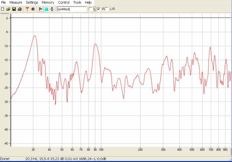Toggle the L-R difference checkbox
Image resolution: width=232 pixels, height=162 pixels.
pos(106,9)
